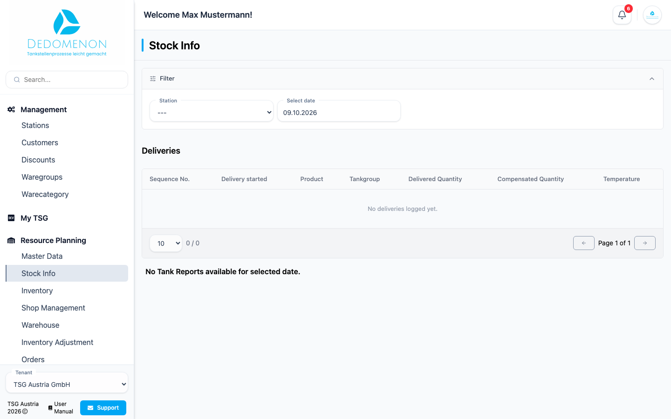This screenshot has height=419, width=671.
Task: Click the Sequence No. column header
Action: tap(170, 179)
